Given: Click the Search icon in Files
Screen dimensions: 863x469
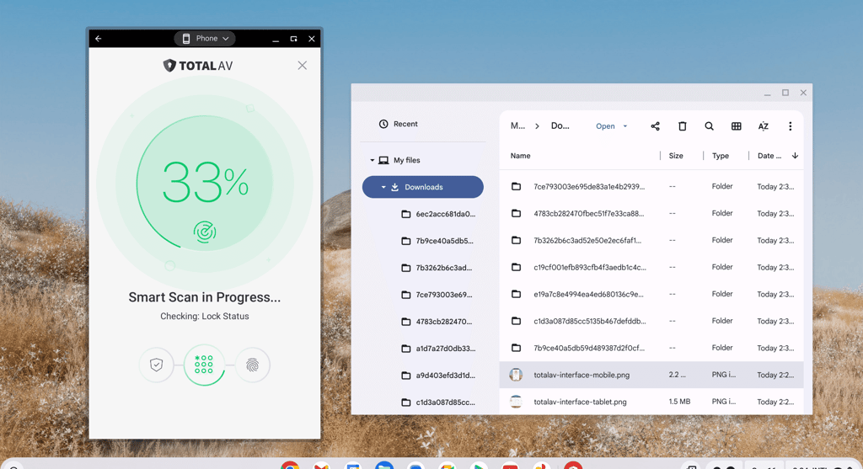Looking at the screenshot, I should point(709,126).
